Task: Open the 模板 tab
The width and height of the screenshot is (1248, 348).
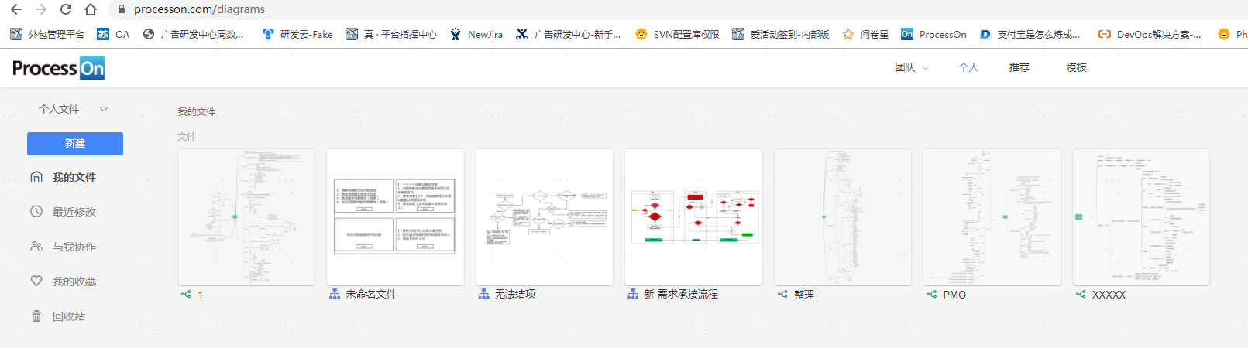Action: pos(1076,68)
